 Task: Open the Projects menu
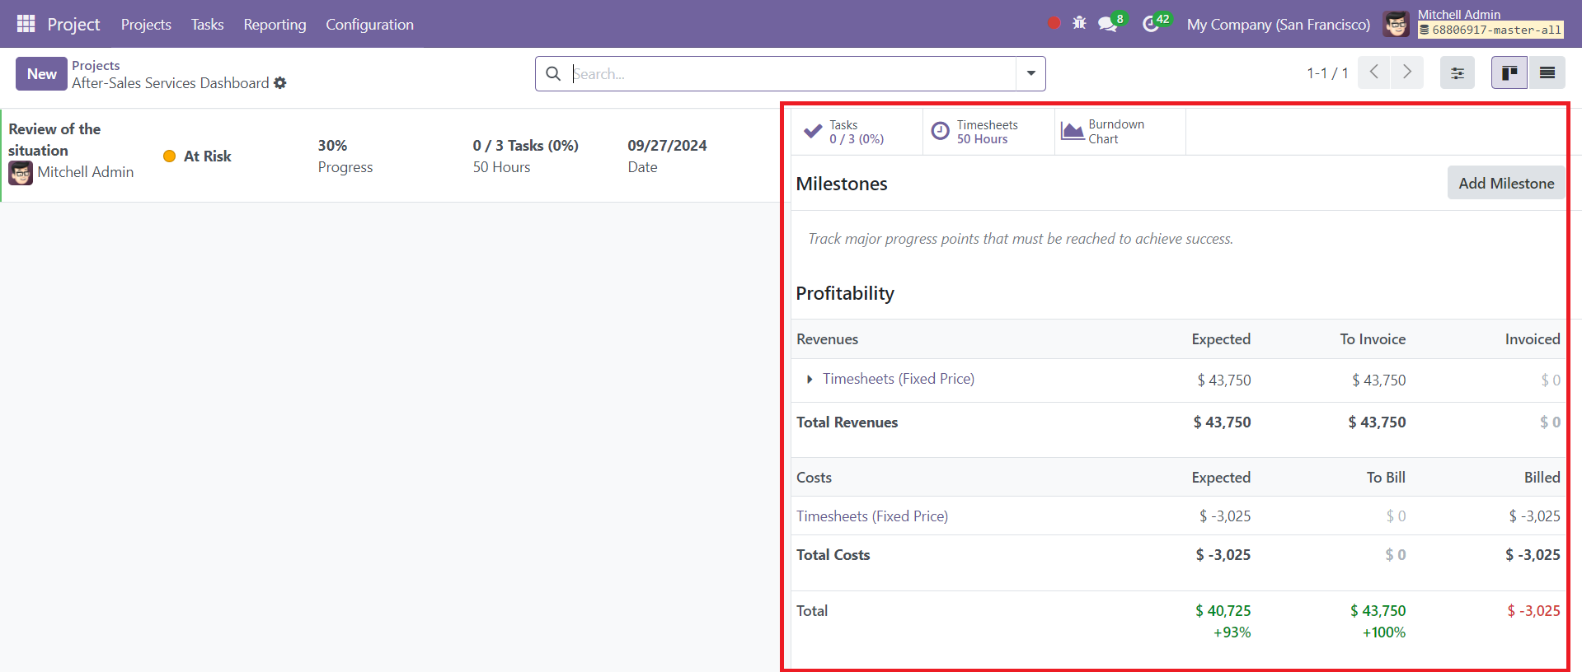146,25
